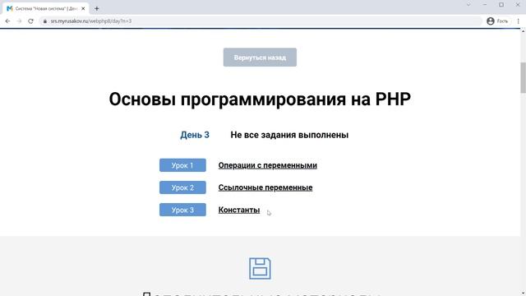Viewport: 526px width, 296px height.
Task: Click the scrollbar down arrow
Action: 523,294
